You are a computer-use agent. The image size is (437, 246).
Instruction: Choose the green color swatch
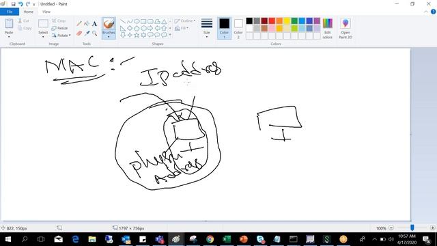[x=294, y=21]
